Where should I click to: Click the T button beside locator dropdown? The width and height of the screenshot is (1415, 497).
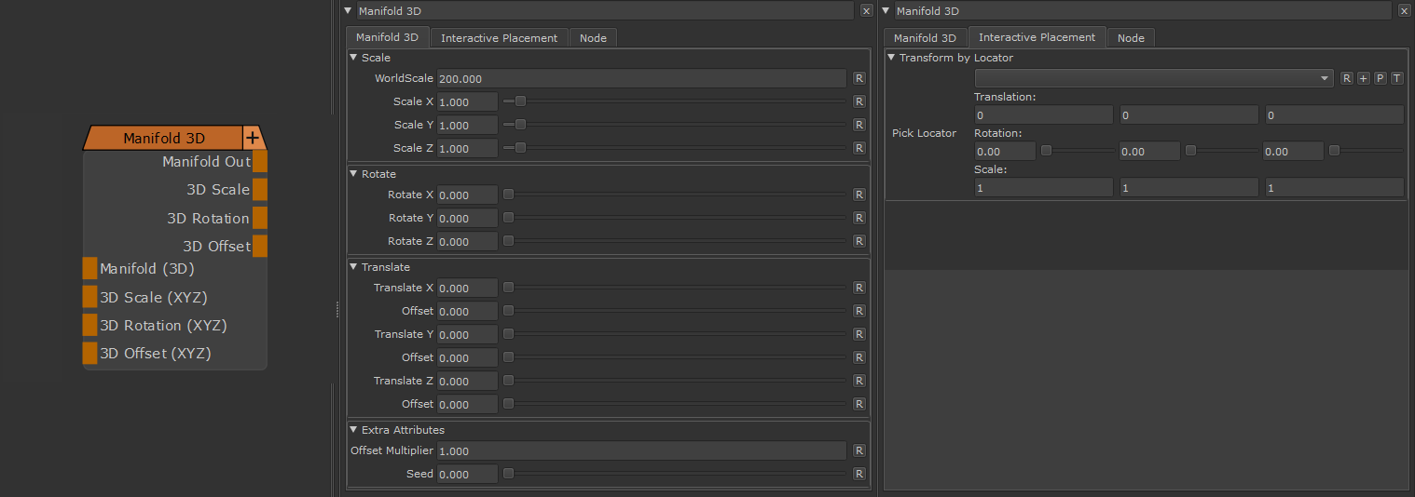click(x=1396, y=78)
